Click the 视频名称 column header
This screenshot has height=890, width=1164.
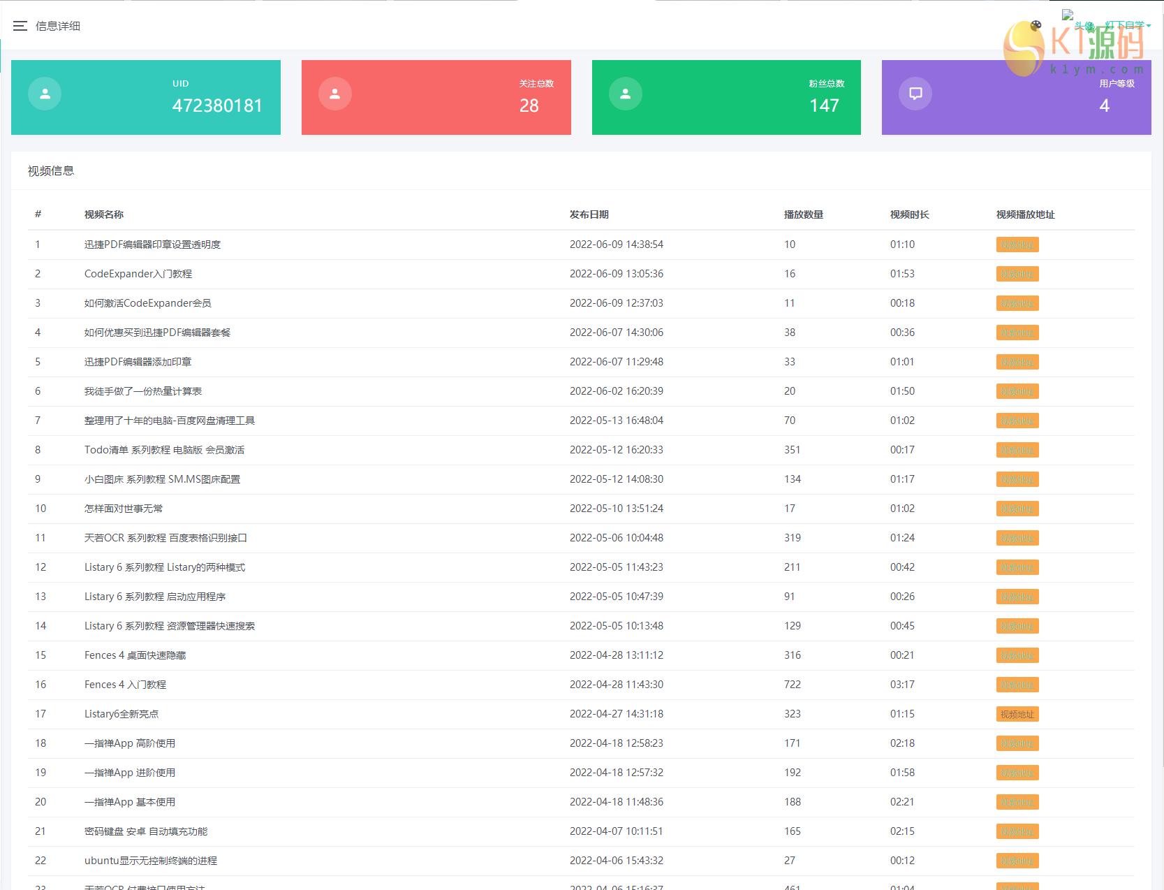(104, 214)
